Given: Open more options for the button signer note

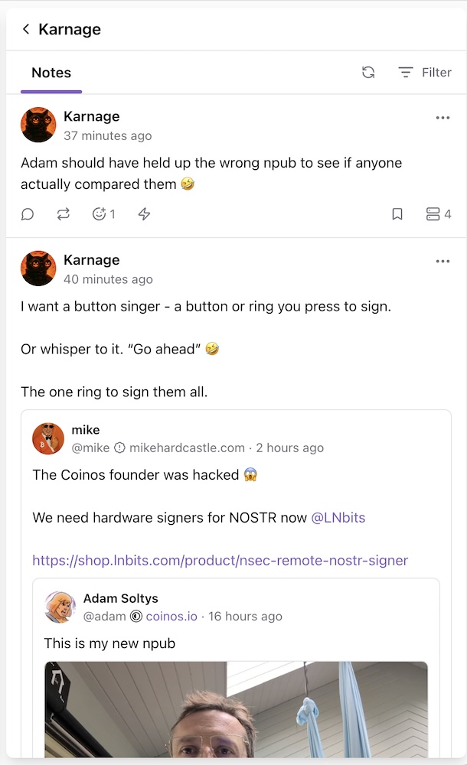Looking at the screenshot, I should pos(443,261).
